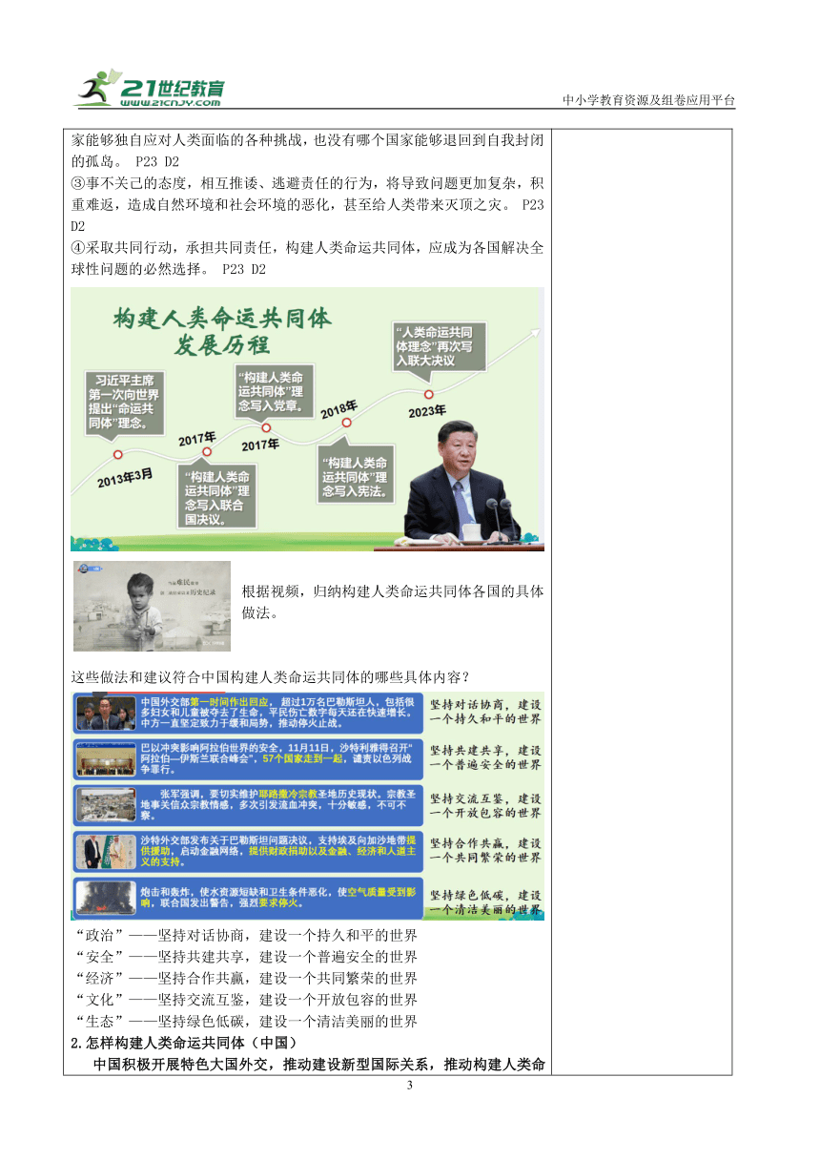Click the 21世纪教育 logo in the header
The image size is (820, 1160).
pyautogui.click(x=150, y=89)
